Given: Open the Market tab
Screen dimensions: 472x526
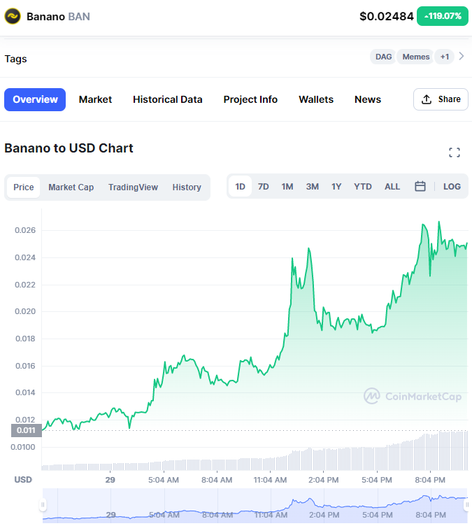Looking at the screenshot, I should 95,99.
